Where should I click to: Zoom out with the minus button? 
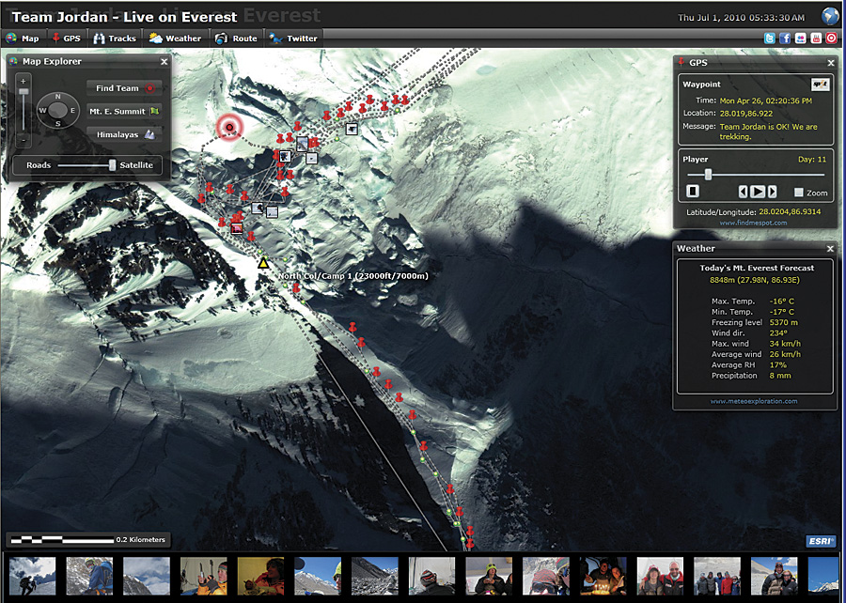pos(23,140)
